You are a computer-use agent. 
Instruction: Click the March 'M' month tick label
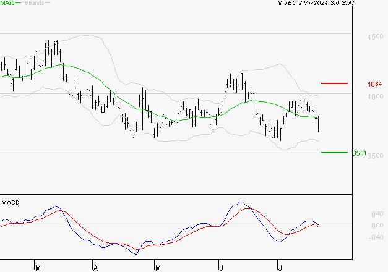click(x=38, y=268)
